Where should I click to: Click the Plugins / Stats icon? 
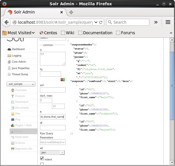[x=12, y=125]
